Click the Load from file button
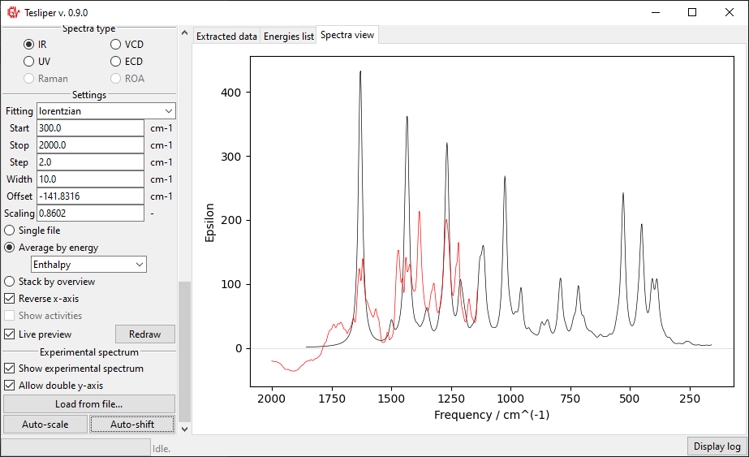The width and height of the screenshot is (749, 457). coord(88,404)
